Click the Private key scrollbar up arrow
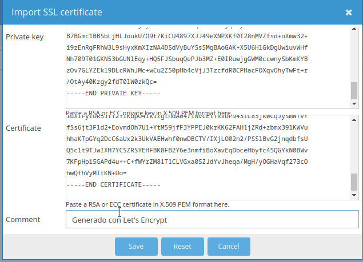363x262 pixels. (x=354, y=29)
